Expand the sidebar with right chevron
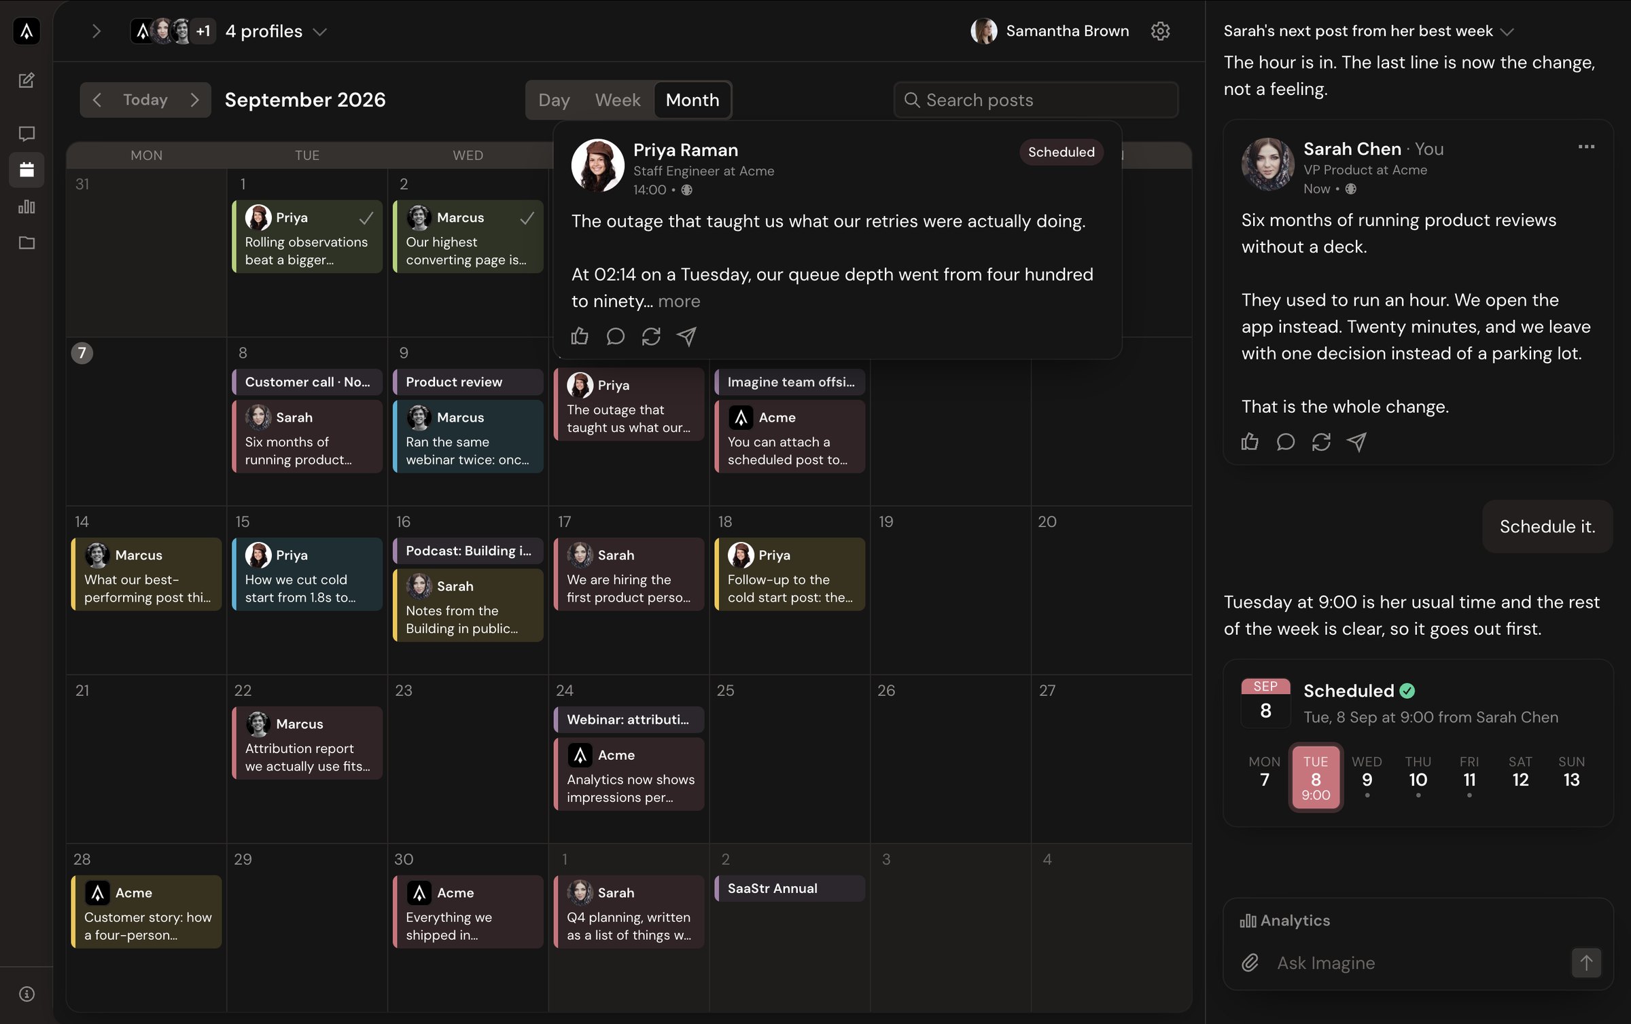This screenshot has height=1024, width=1631. coord(96,31)
